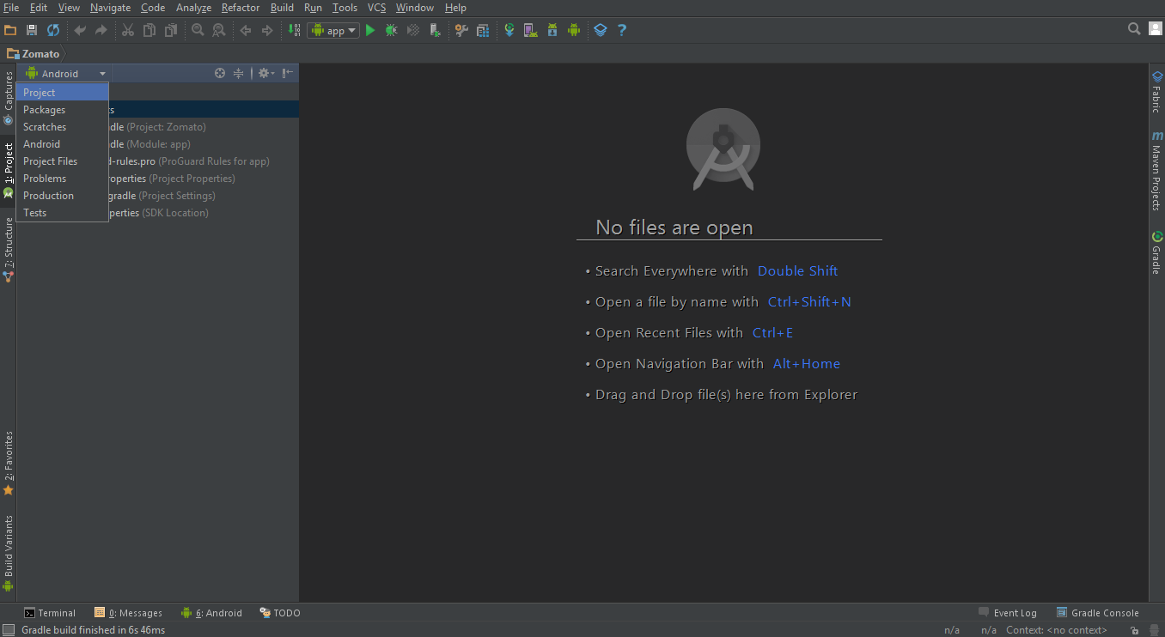Select Production in the view dropdown

point(63,196)
